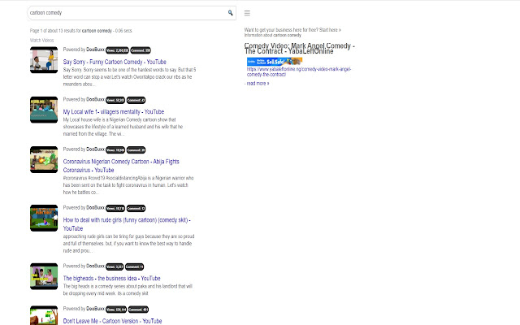This screenshot has width=520, height=325.
Task: Click The bigheads video thumbnail
Action: click(x=44, y=276)
